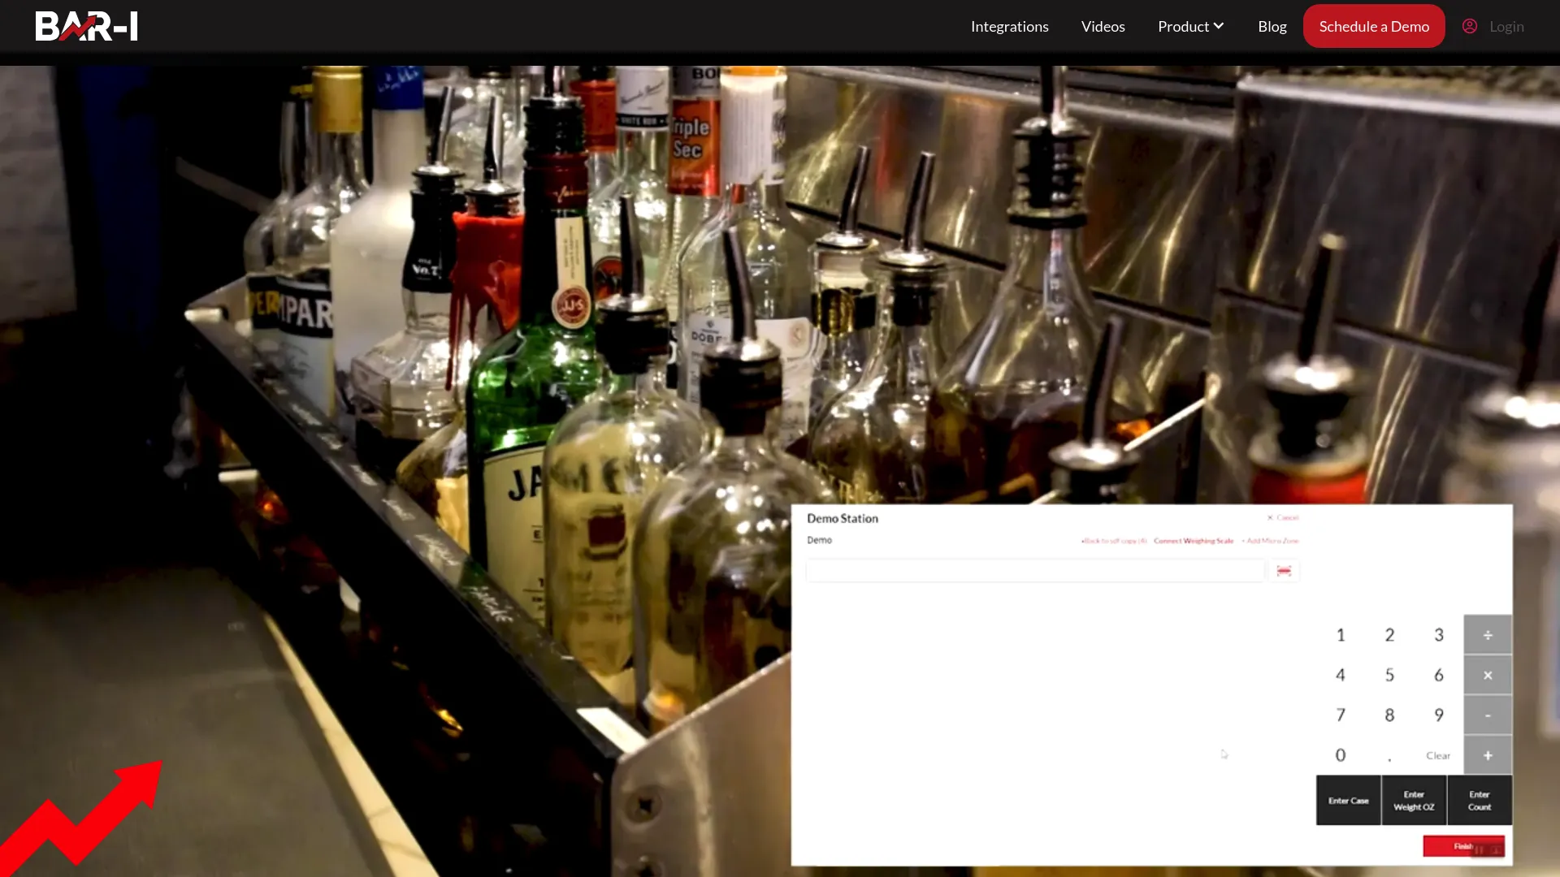Tap keypad digit 7
The width and height of the screenshot is (1560, 877).
click(1341, 715)
